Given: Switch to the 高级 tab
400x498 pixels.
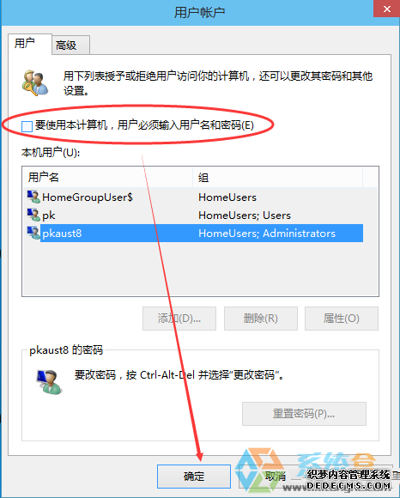Looking at the screenshot, I should tap(70, 46).
